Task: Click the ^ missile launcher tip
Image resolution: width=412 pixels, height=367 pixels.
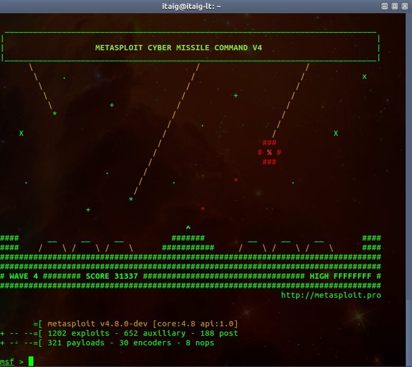Action: 188,227
